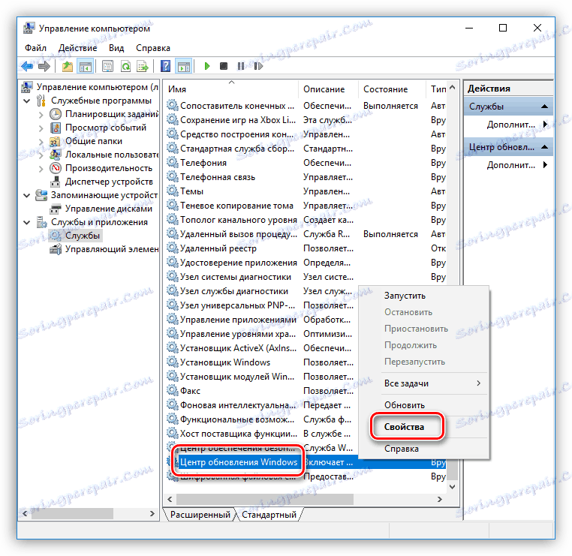Viewport: 572px width, 556px height.
Task: Open the Действие menu
Action: click(78, 48)
